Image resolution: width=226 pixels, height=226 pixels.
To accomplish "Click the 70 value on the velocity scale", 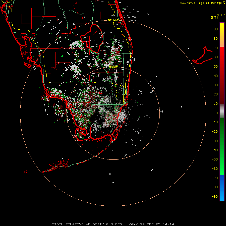I will point(216,48).
